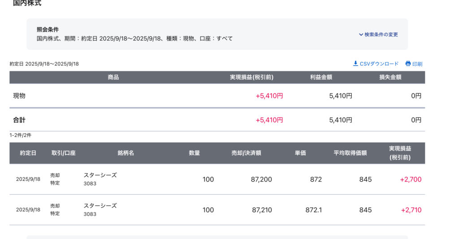
Task: Click the 数量 column header
Action: tap(195, 153)
